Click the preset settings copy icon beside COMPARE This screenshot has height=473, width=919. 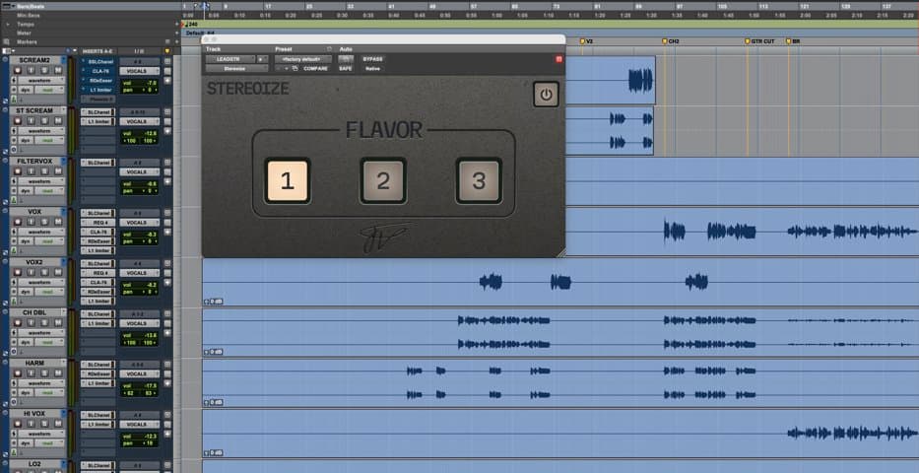coord(295,69)
